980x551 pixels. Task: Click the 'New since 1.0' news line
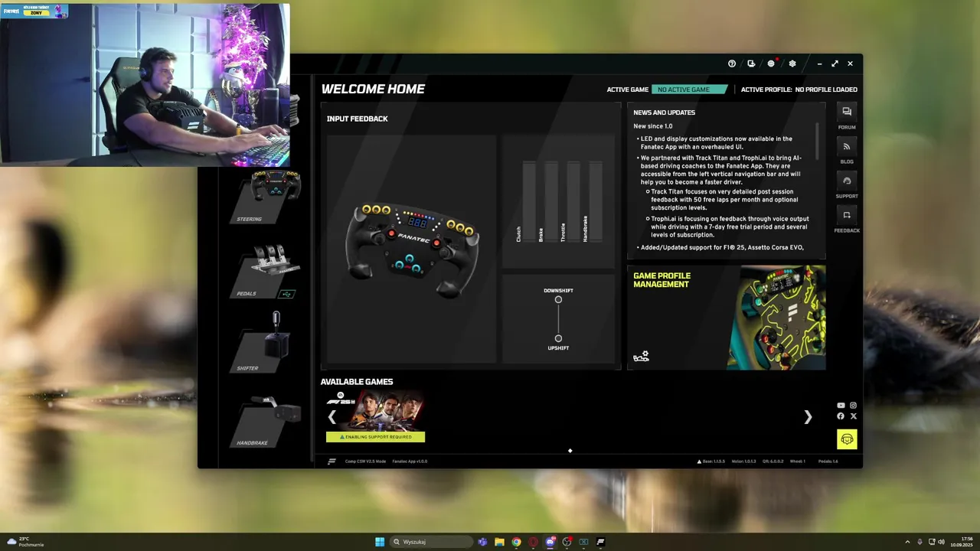[x=653, y=126]
